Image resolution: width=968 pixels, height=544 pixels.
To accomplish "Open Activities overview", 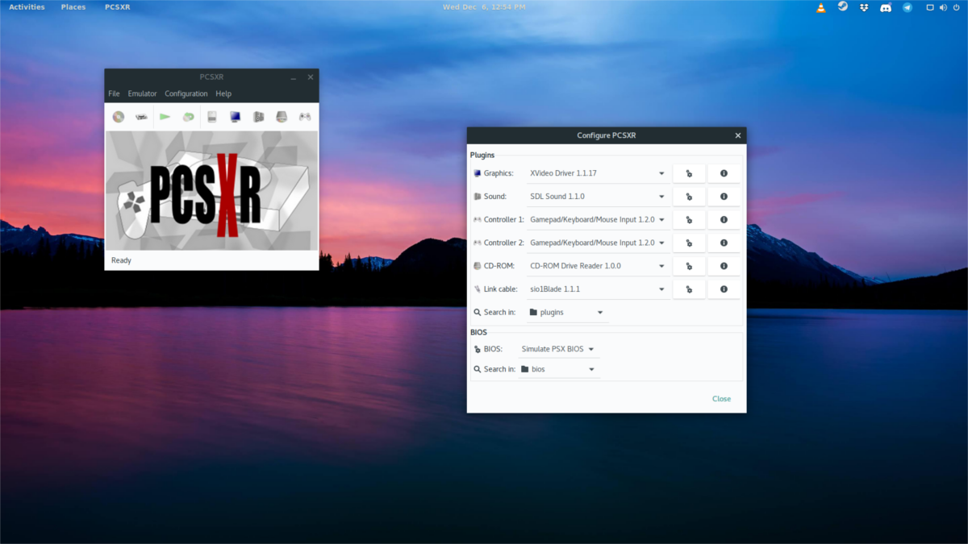I will pos(27,7).
